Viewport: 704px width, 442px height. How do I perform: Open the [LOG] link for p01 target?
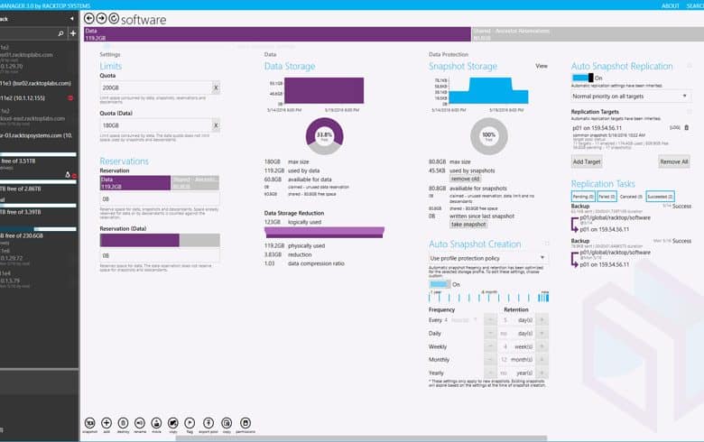click(x=674, y=128)
